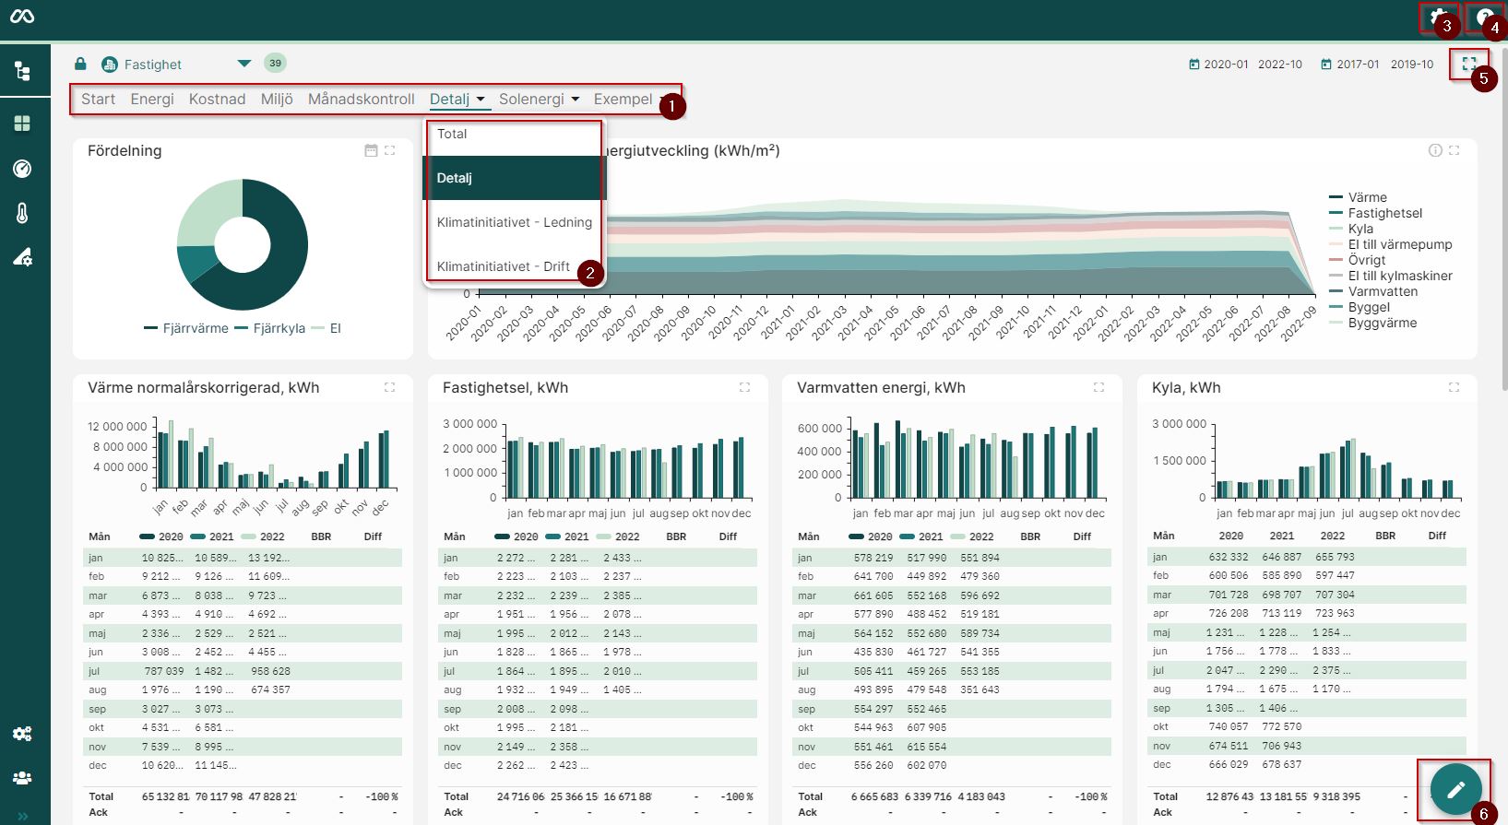Toggle El legend in donut chart
Screen dimensions: 1508x825
coord(327,328)
